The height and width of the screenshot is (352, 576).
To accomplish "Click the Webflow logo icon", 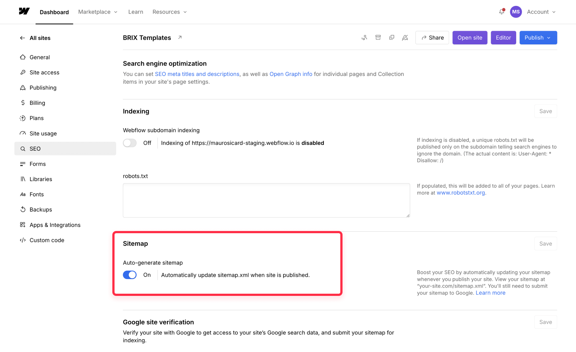I will point(24,11).
